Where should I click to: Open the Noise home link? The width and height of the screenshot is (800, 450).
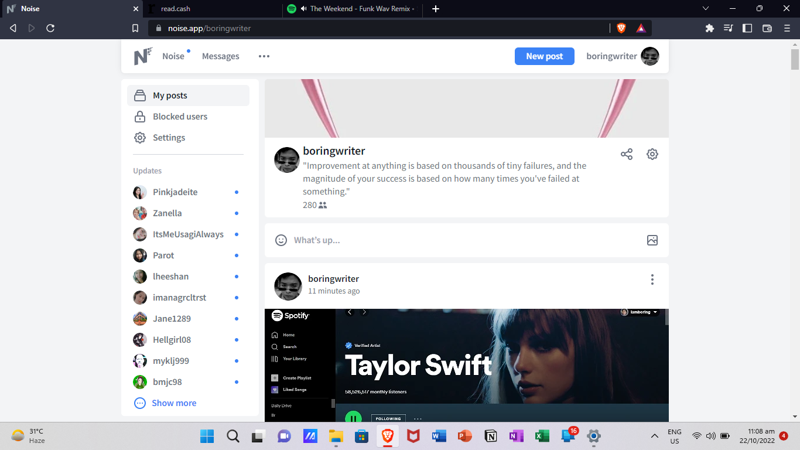click(x=173, y=56)
